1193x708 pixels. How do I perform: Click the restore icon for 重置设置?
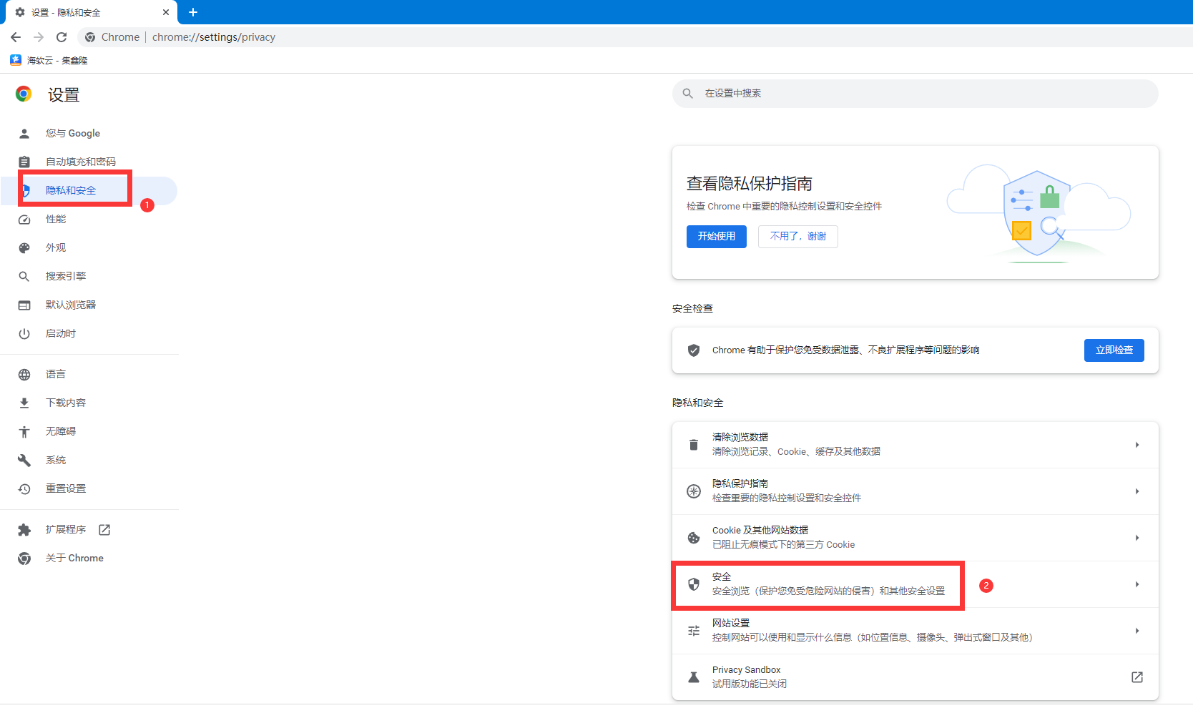click(x=24, y=489)
